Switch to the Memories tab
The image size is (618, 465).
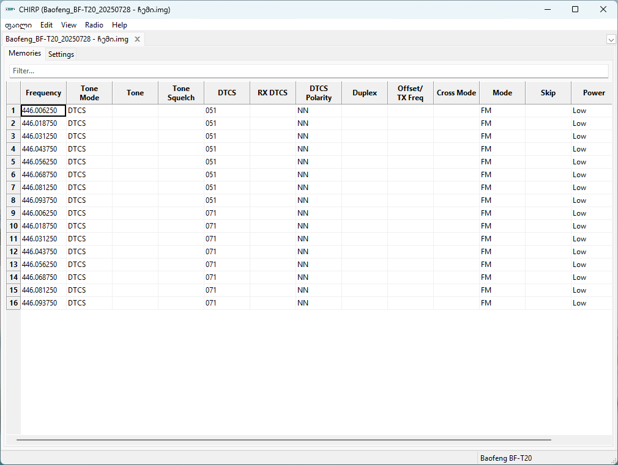[x=25, y=53]
